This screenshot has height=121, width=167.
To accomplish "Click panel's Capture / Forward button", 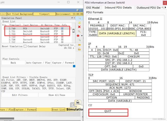I will coord(63,63).
